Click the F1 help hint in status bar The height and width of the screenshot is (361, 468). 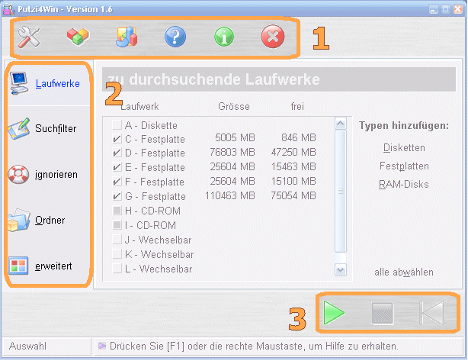pos(254,346)
